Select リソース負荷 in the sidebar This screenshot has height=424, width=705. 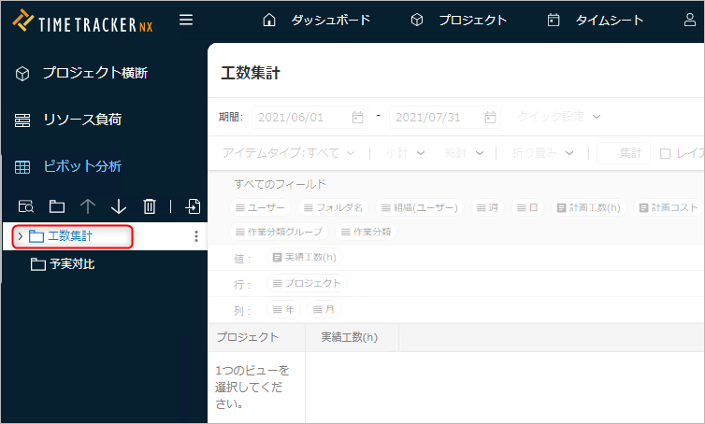click(x=81, y=120)
